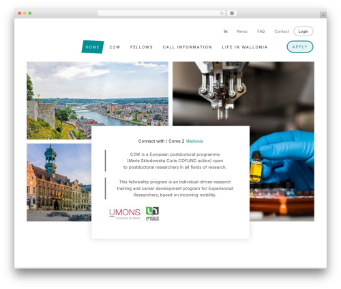Click the laboratory robot photo
This screenshot has height=289, width=341.
coord(243,94)
